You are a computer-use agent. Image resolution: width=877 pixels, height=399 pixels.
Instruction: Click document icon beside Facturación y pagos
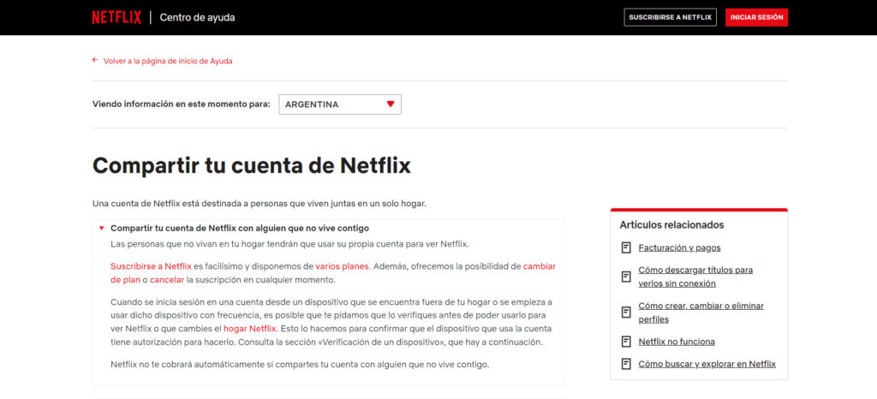click(626, 247)
